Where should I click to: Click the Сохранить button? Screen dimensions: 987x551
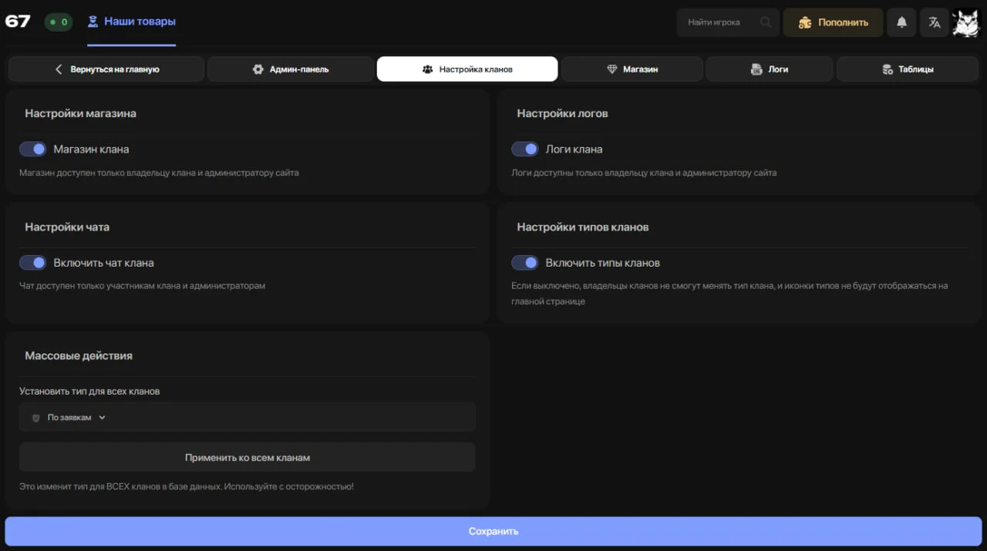point(493,531)
